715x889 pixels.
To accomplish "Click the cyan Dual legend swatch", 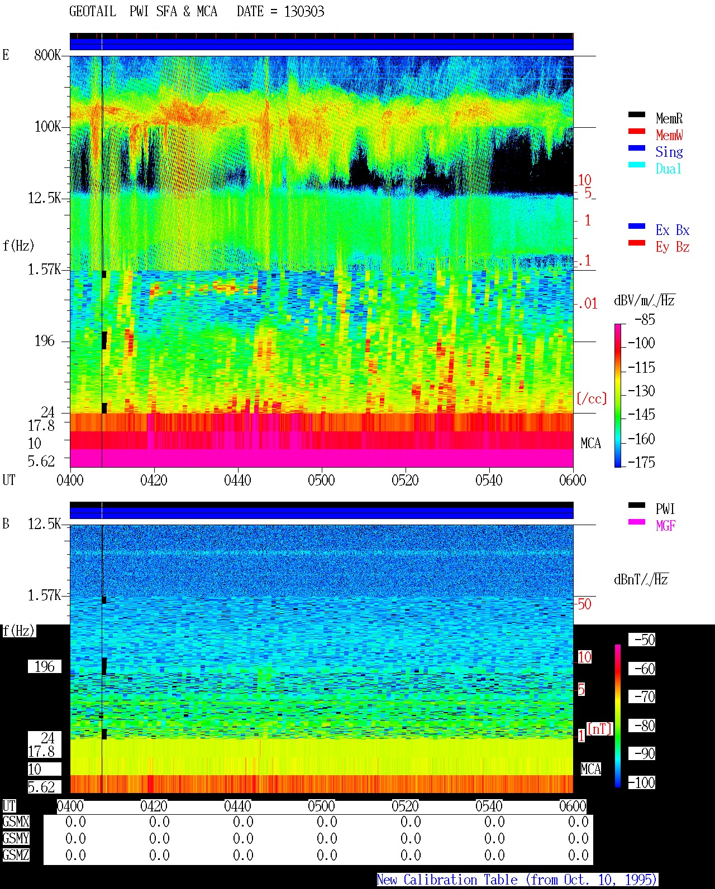I will (637, 165).
